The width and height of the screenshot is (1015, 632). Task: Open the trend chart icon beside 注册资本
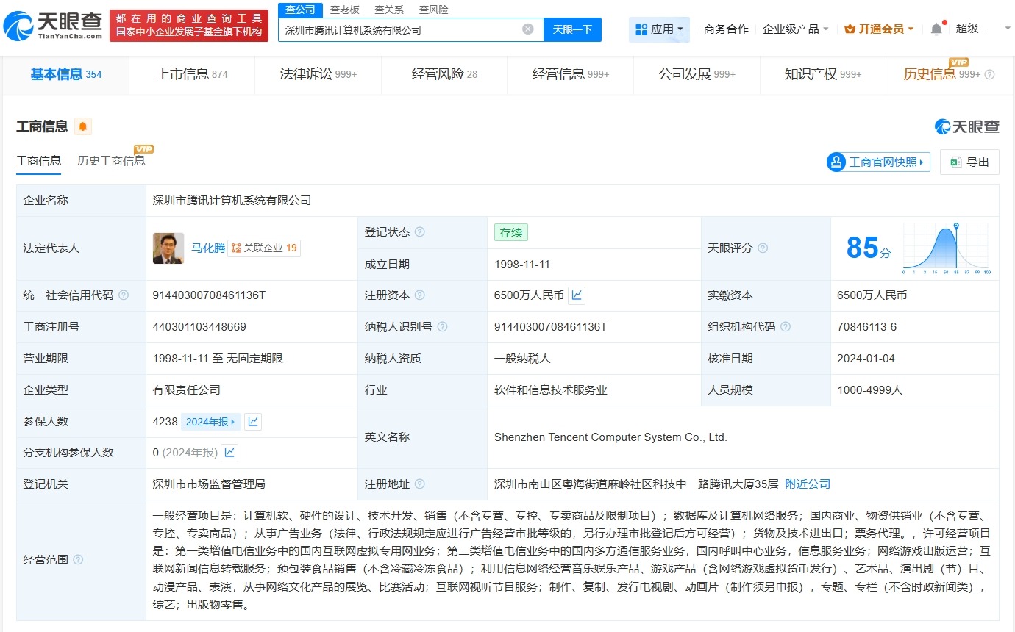coord(577,295)
